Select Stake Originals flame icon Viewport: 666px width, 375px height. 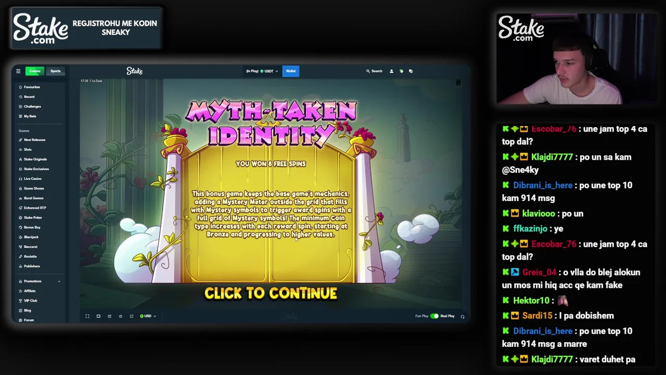click(x=20, y=159)
